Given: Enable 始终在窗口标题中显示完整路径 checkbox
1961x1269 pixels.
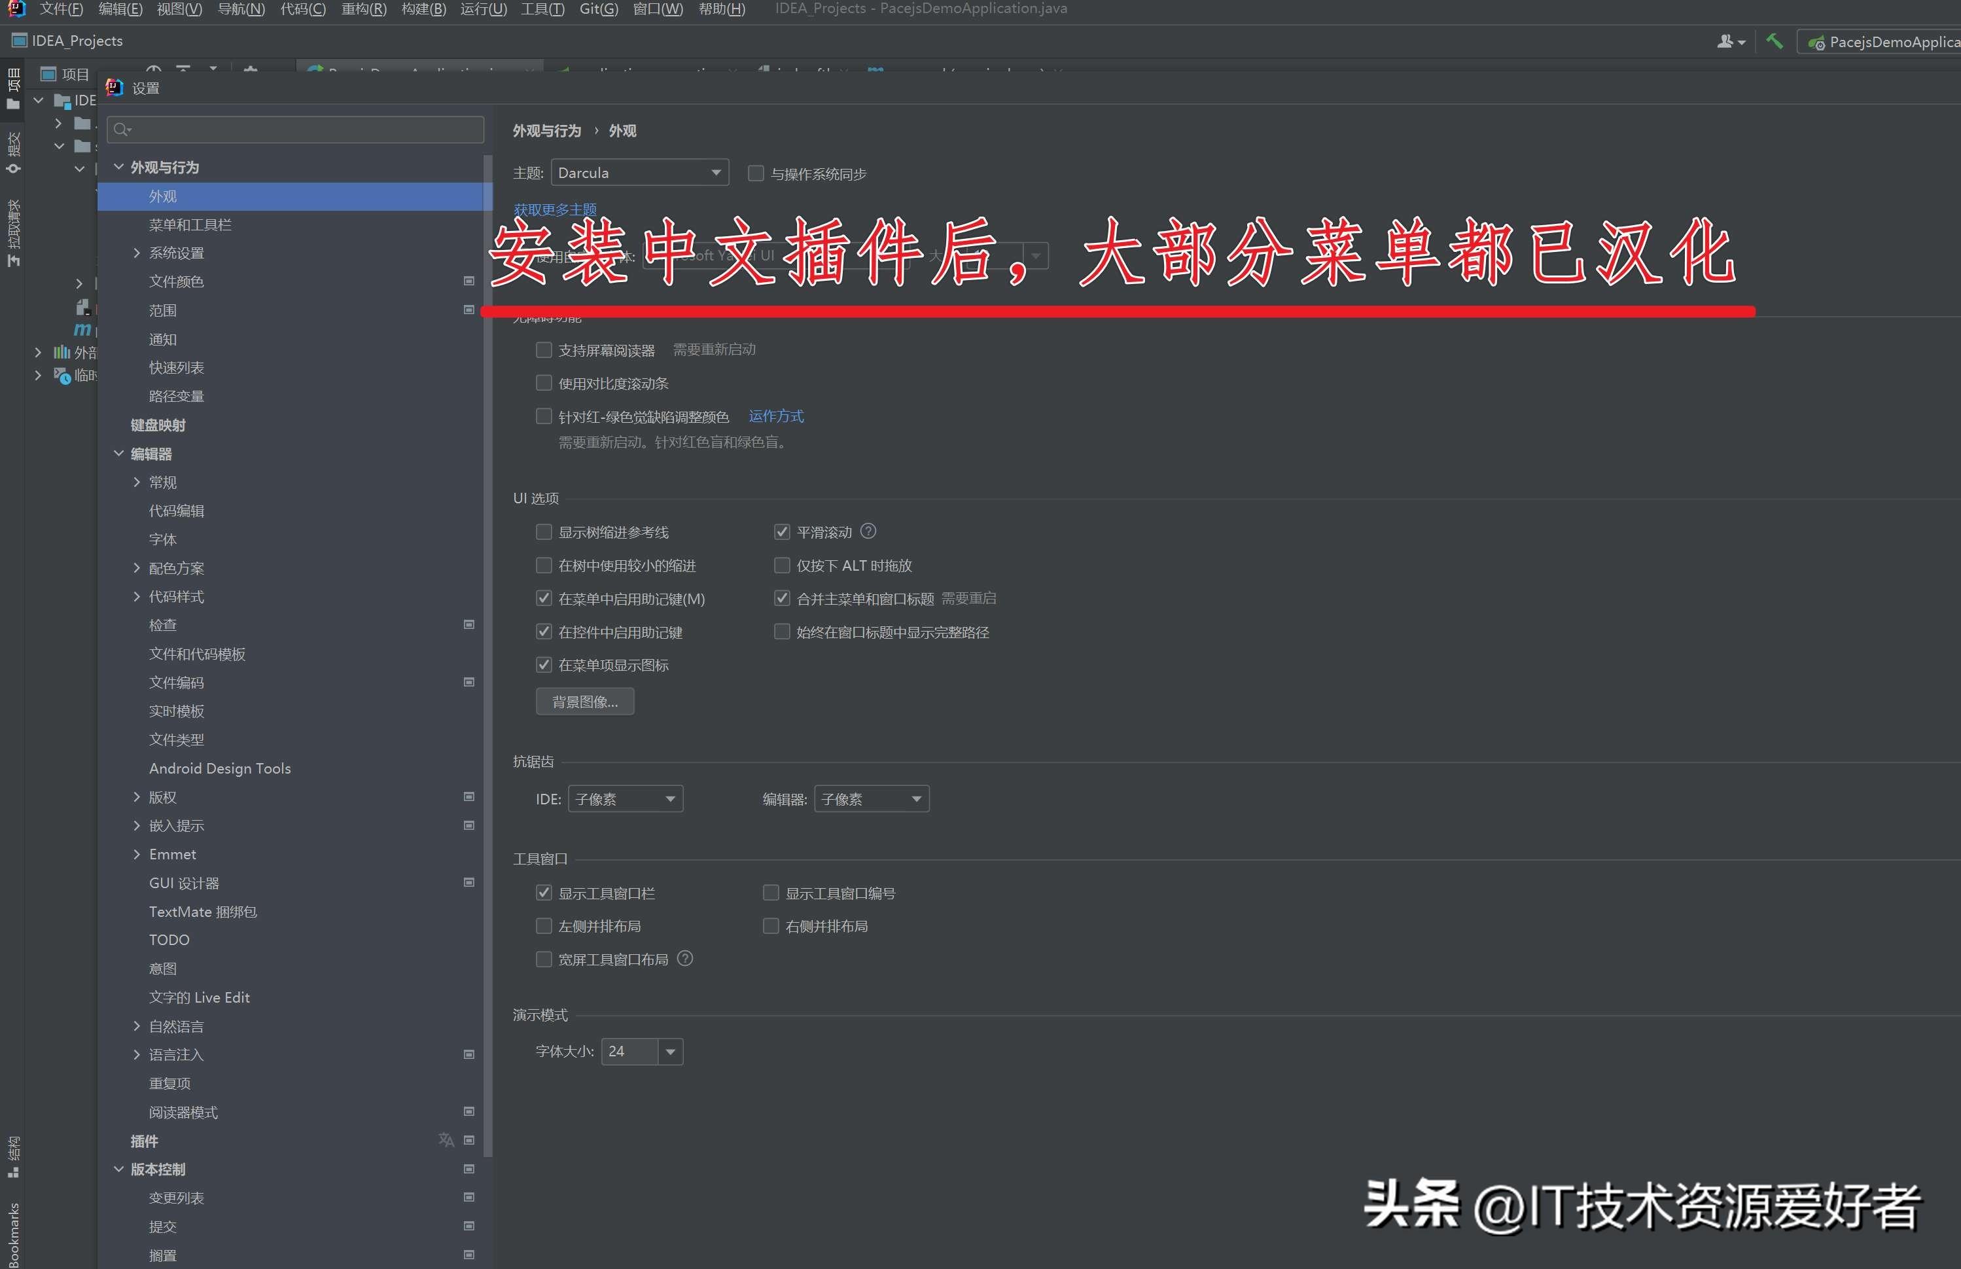Looking at the screenshot, I should pos(782,632).
